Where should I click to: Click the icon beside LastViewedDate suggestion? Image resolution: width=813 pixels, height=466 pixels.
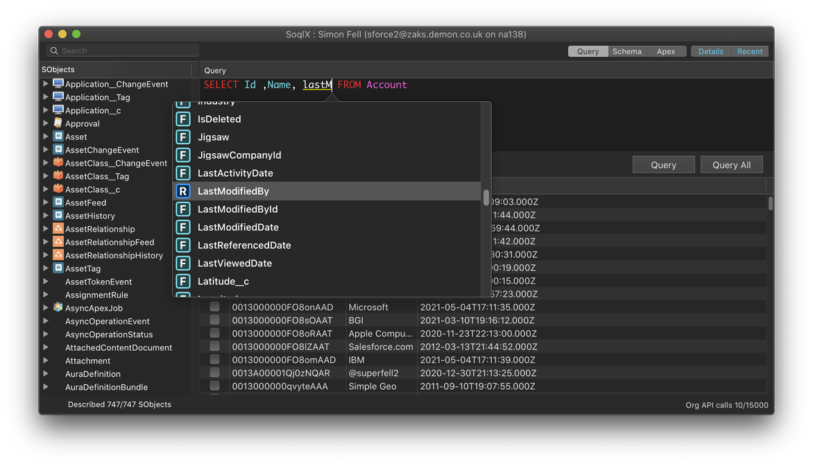183,264
